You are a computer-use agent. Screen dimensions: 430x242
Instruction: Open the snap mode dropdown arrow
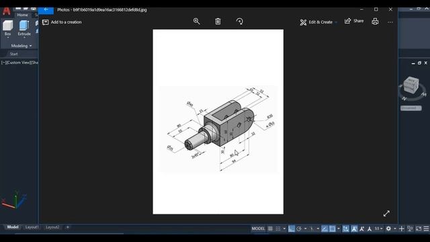coord(284,229)
